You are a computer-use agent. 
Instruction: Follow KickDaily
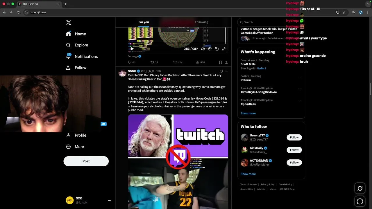[x=294, y=150]
